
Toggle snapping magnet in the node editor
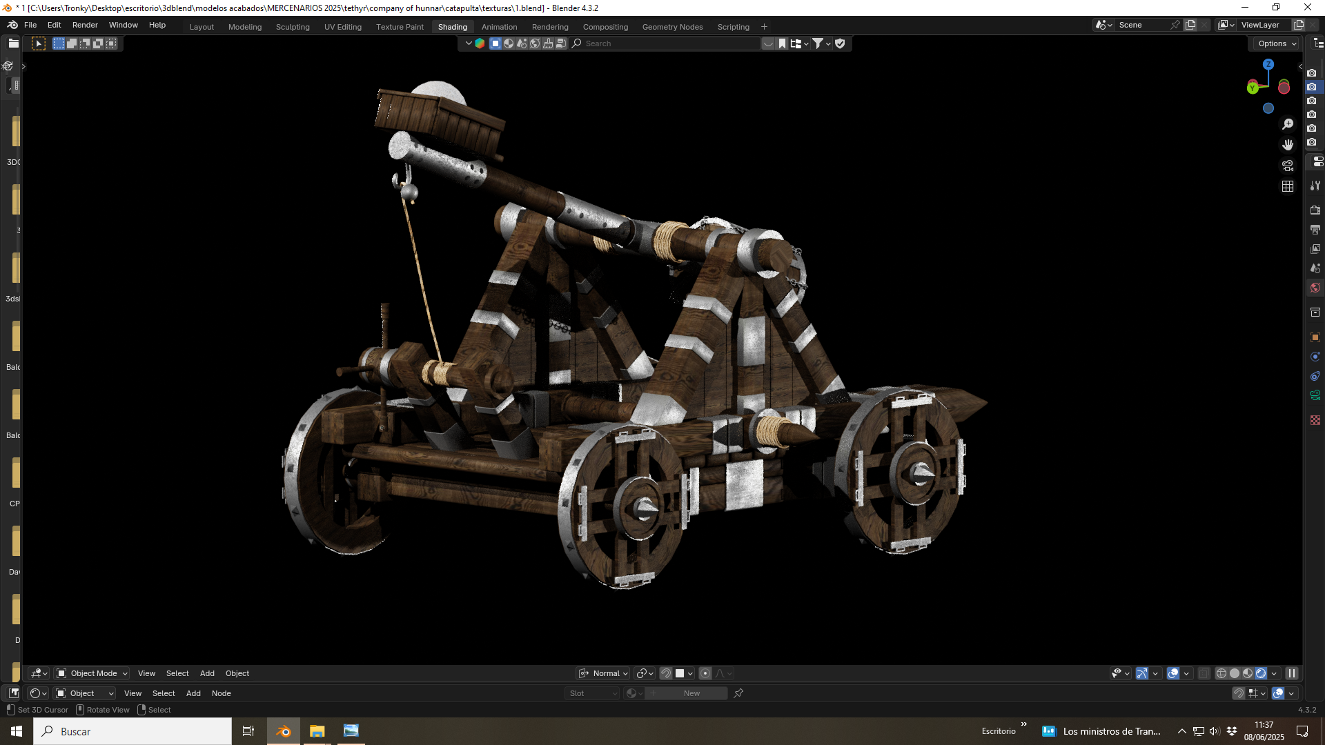click(1239, 693)
